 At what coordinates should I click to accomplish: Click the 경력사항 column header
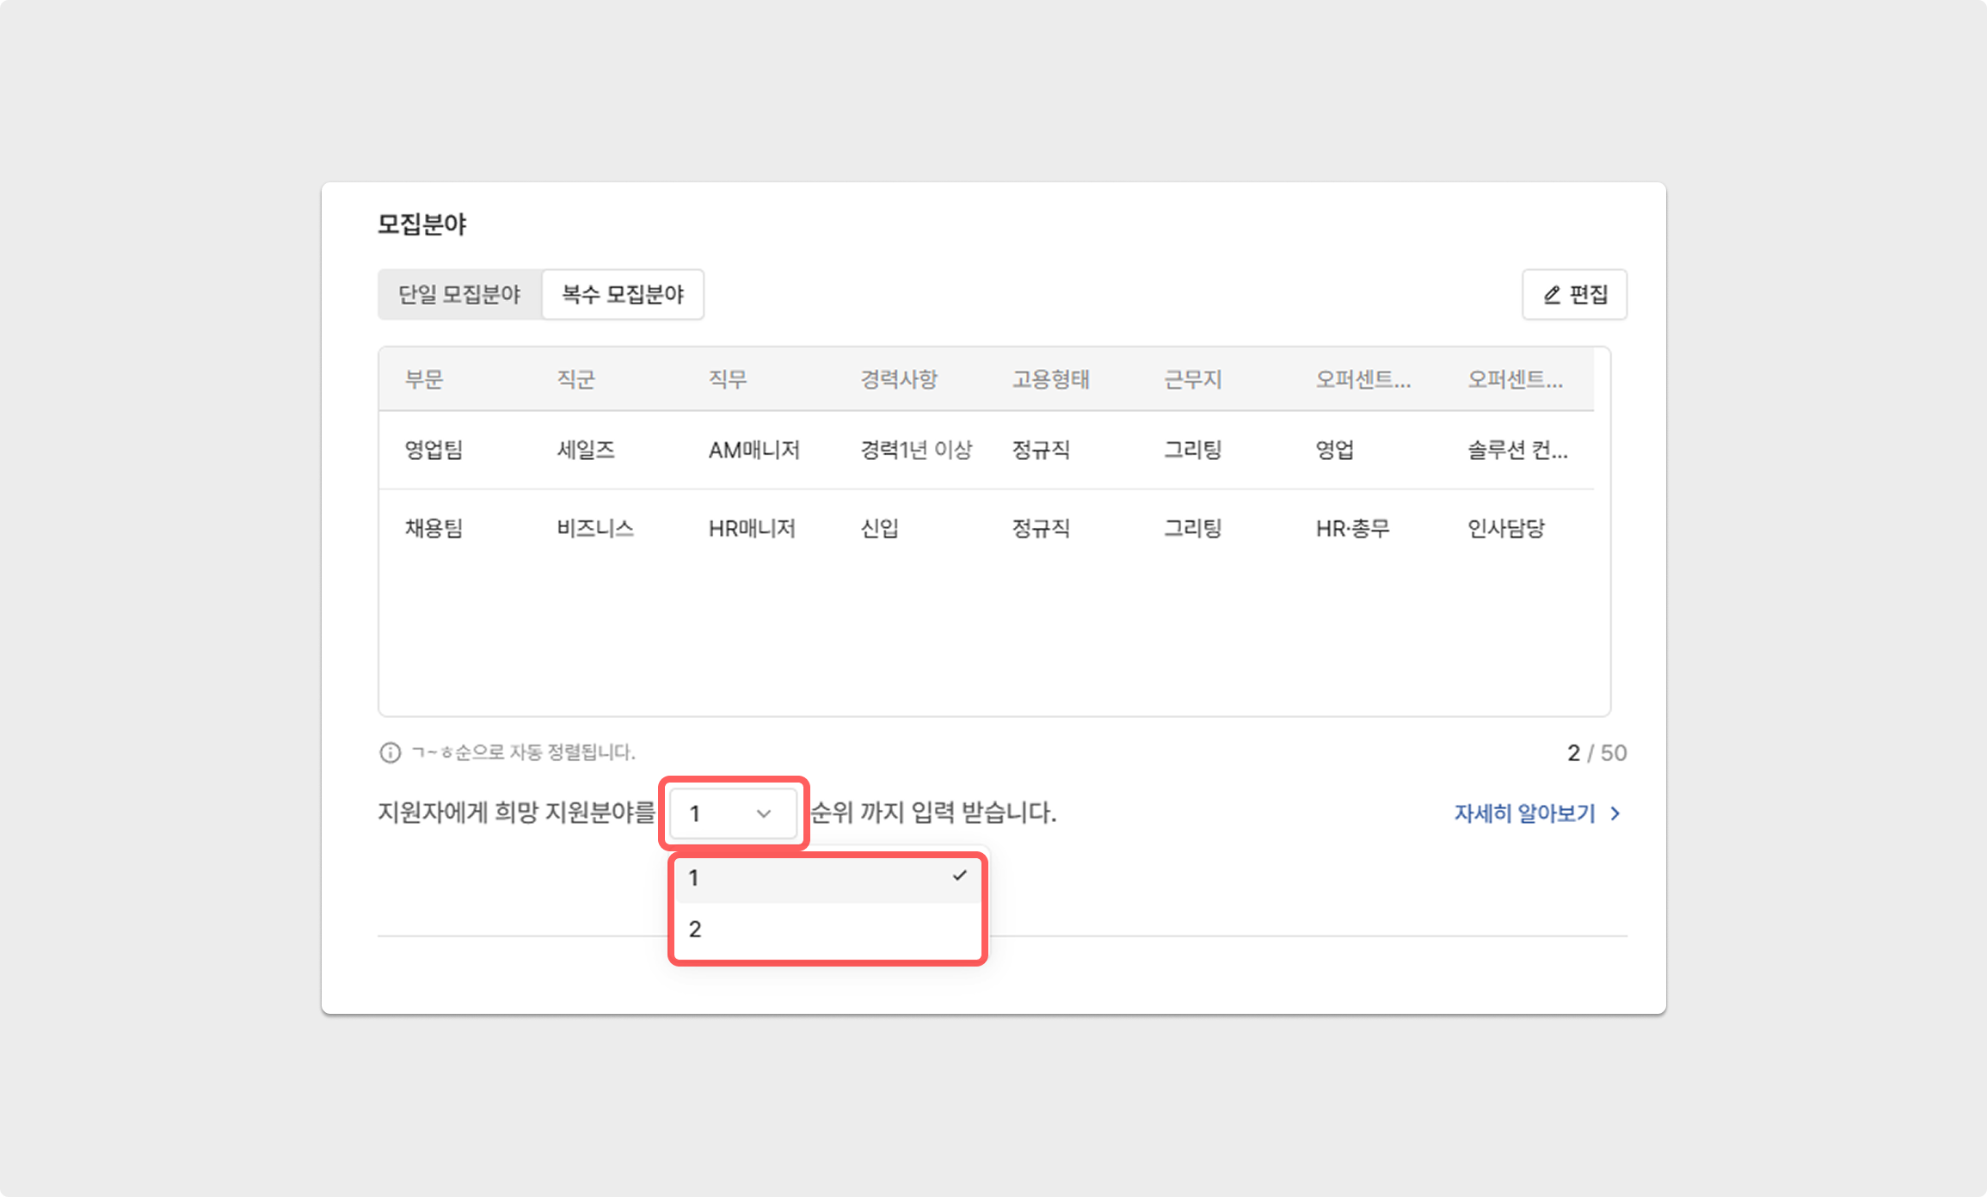(x=899, y=379)
